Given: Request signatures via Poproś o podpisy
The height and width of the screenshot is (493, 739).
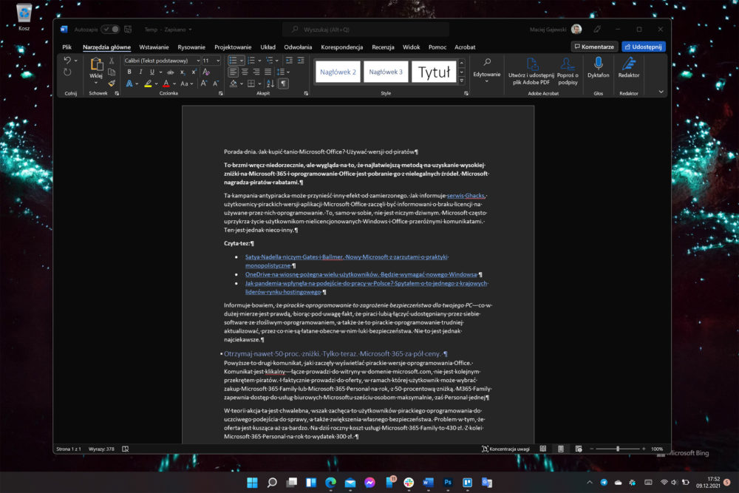Looking at the screenshot, I should (568, 71).
